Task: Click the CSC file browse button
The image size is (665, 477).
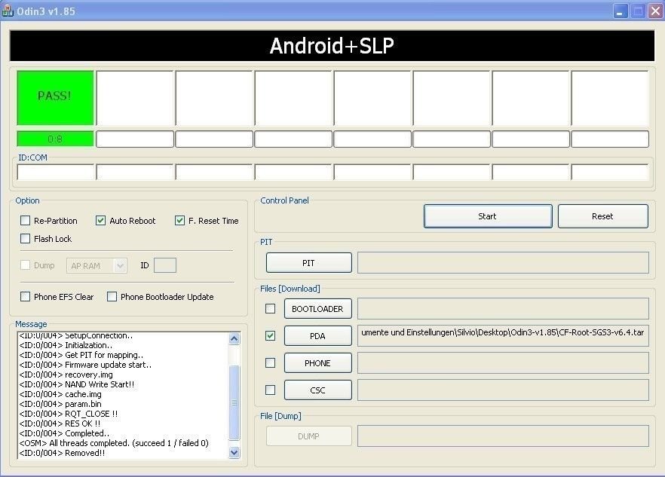Action: [x=317, y=390]
